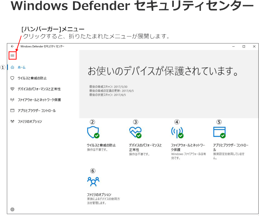Click 家族によるデバイスの使用方法を管理します description
Viewport: 259px width, 216px height.
click(x=103, y=201)
